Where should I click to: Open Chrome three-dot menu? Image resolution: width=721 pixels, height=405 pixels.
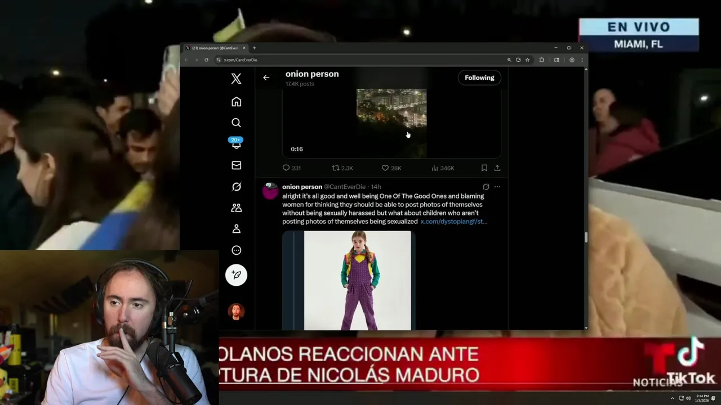[582, 60]
